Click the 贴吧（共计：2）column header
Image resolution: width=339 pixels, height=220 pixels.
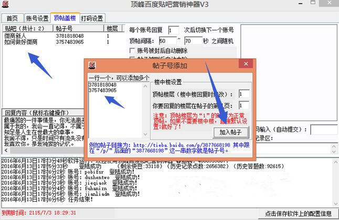coord(28,28)
